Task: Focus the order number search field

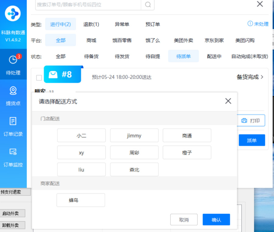Action: click(88, 5)
